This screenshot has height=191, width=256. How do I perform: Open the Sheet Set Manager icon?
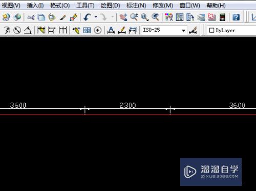[x=201, y=17]
